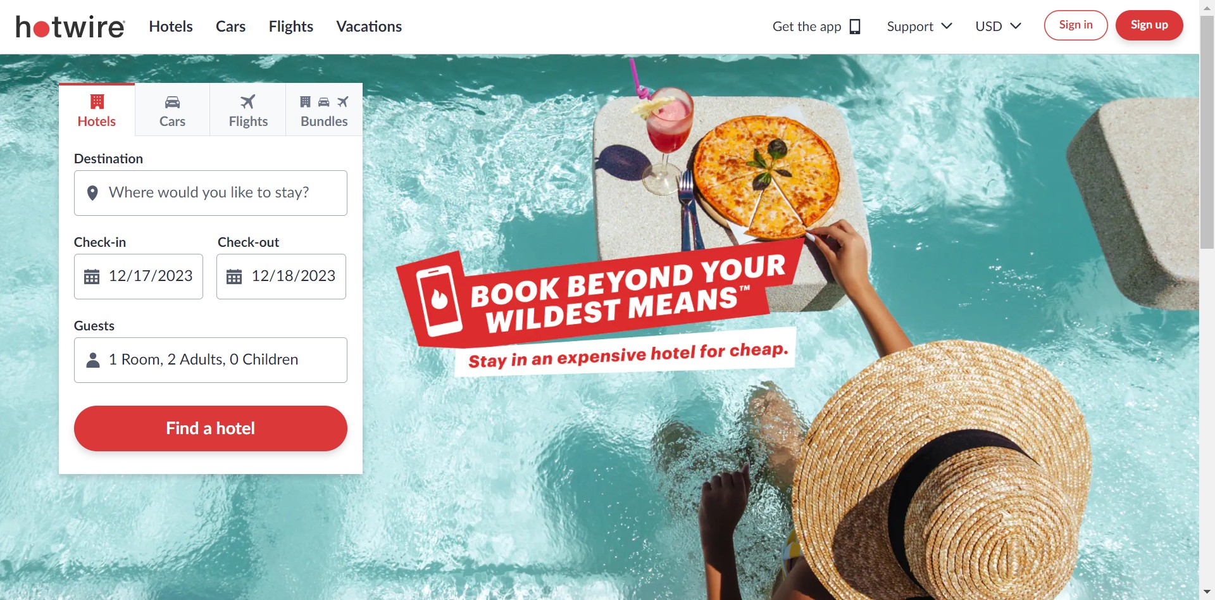This screenshot has width=1215, height=600.
Task: Click the location pin icon in Destination field
Action: (92, 193)
